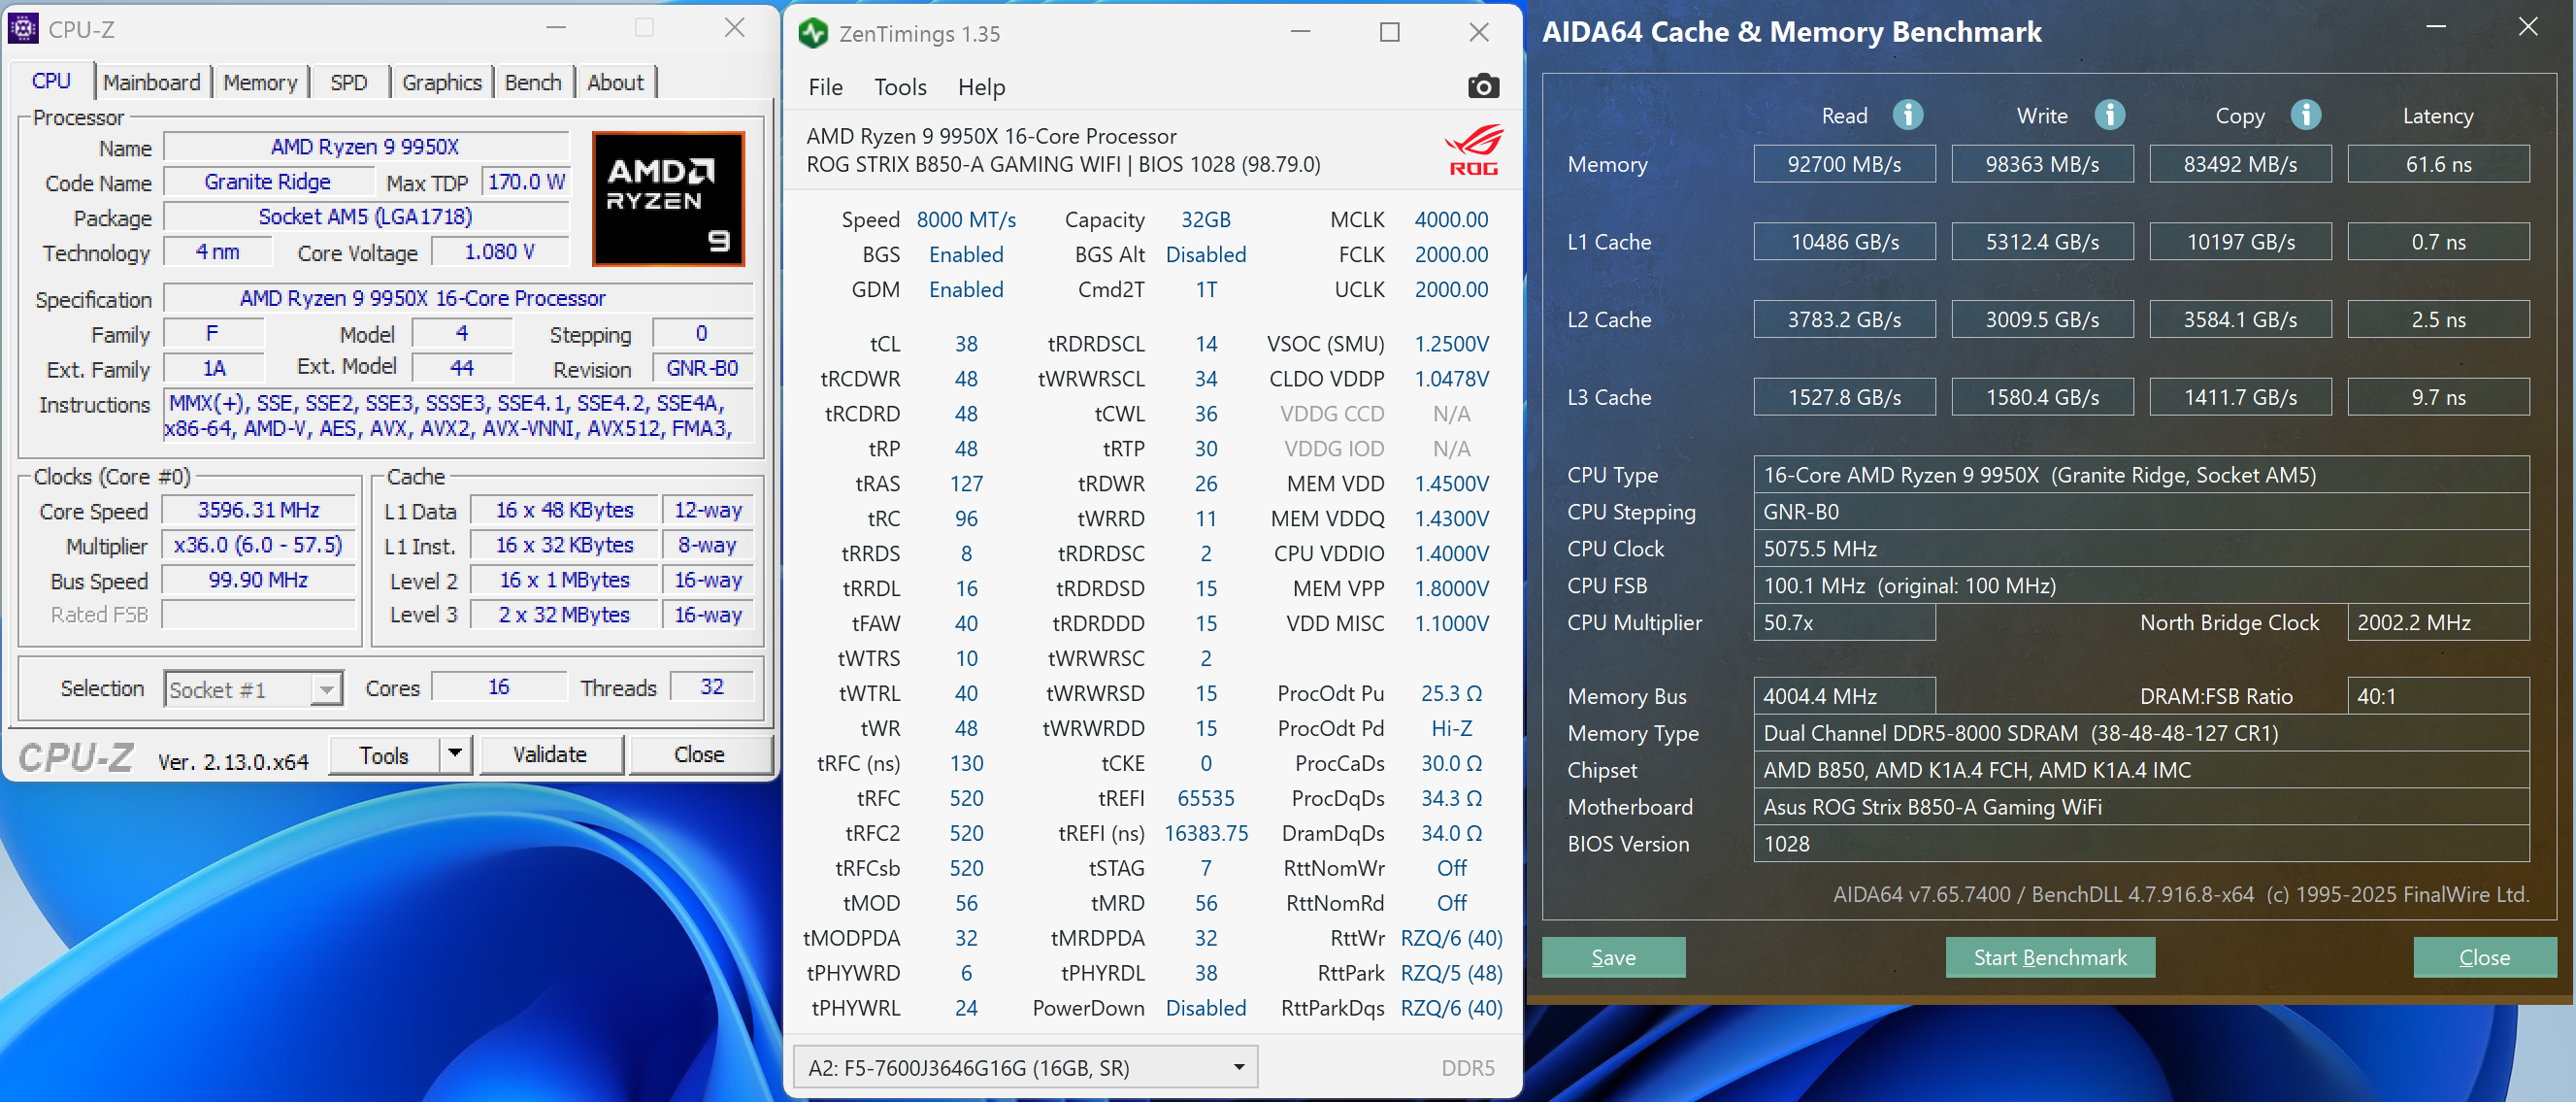The width and height of the screenshot is (2576, 1102).
Task: Click the CPU-Z title bar app icon
Action: point(23,29)
